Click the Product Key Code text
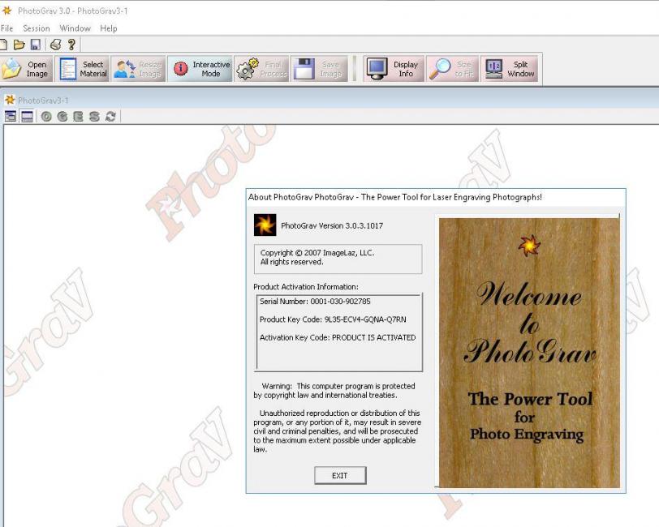The width and height of the screenshot is (659, 527). tap(333, 319)
